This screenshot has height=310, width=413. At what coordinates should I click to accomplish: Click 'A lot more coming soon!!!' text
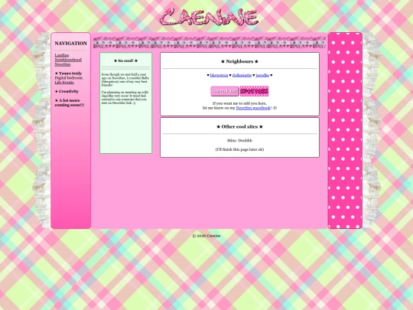[x=70, y=103]
